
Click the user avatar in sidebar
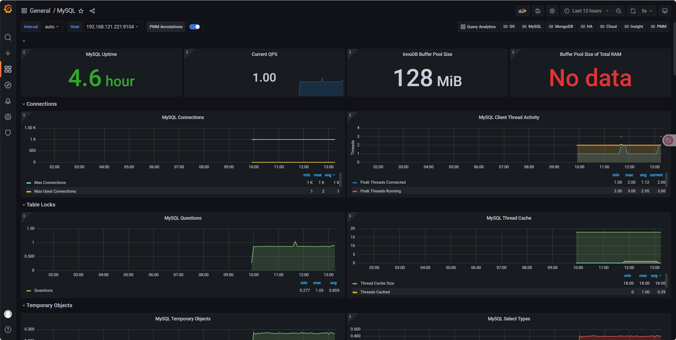(8, 314)
